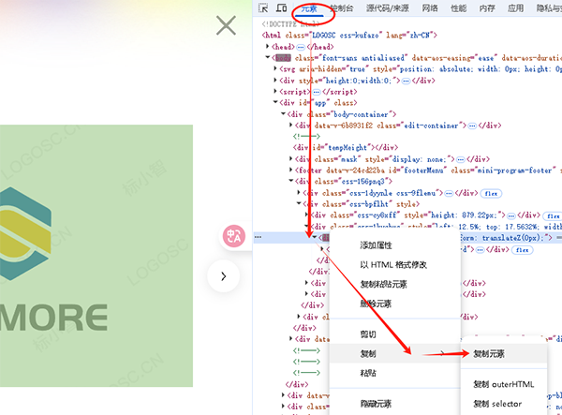Click ellipsis badge in edit-container row
The image size is (562, 415).
(x=472, y=126)
